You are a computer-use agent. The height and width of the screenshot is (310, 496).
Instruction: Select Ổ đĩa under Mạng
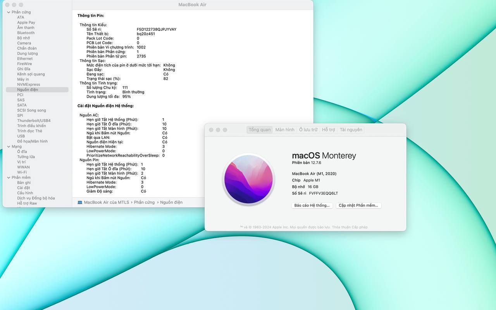click(x=22, y=152)
